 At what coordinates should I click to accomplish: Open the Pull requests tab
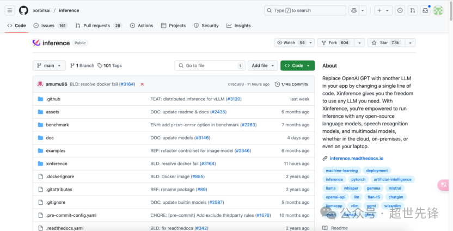coord(99,26)
